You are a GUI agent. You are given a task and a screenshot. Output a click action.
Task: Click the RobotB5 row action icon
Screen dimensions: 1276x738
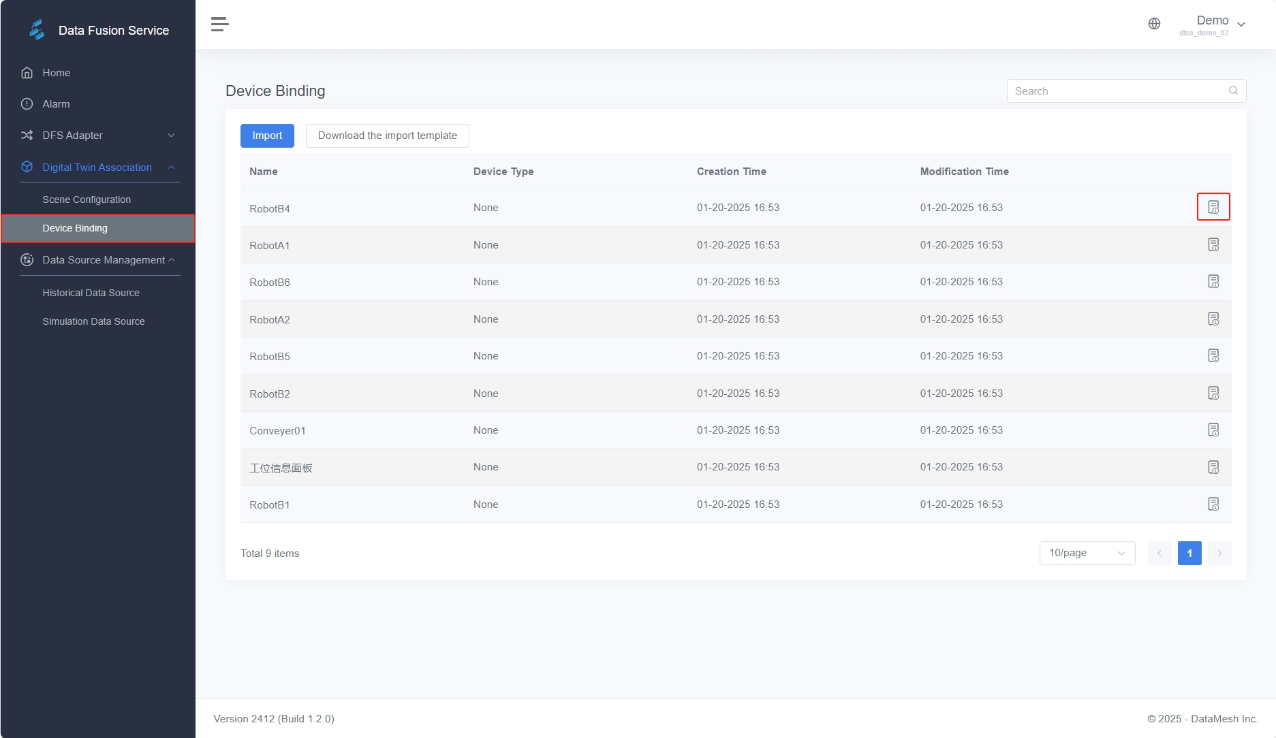coord(1213,355)
